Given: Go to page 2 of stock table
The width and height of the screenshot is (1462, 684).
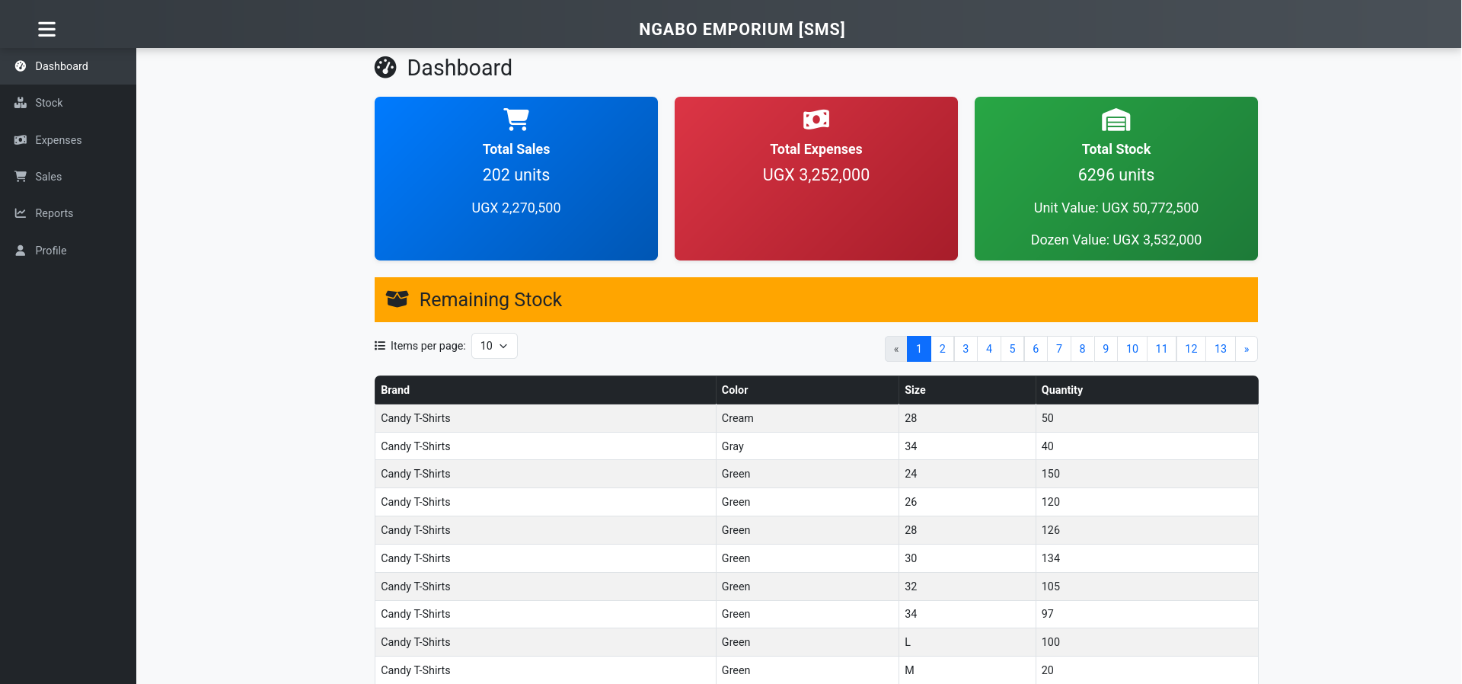Looking at the screenshot, I should pos(943,349).
